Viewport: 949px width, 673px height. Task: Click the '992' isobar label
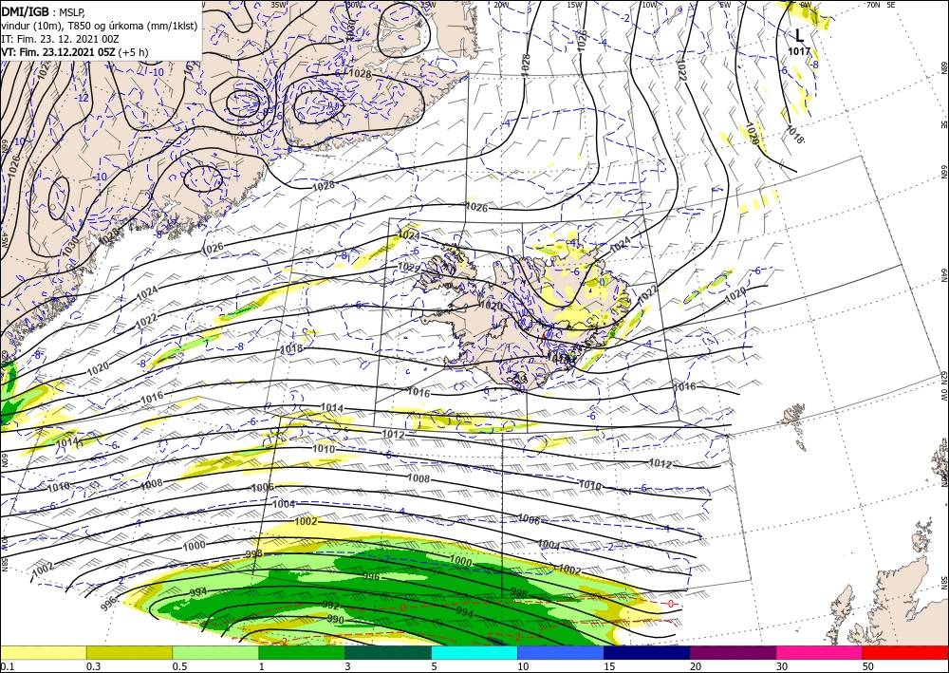(330, 606)
